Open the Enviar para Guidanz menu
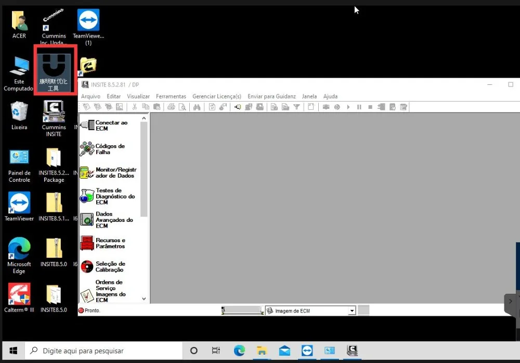Screen dimensions: 520x363 tap(271, 96)
